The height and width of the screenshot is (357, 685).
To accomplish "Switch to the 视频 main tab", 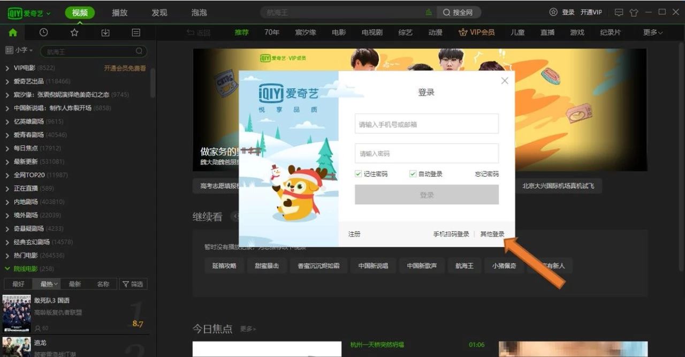I will click(80, 13).
